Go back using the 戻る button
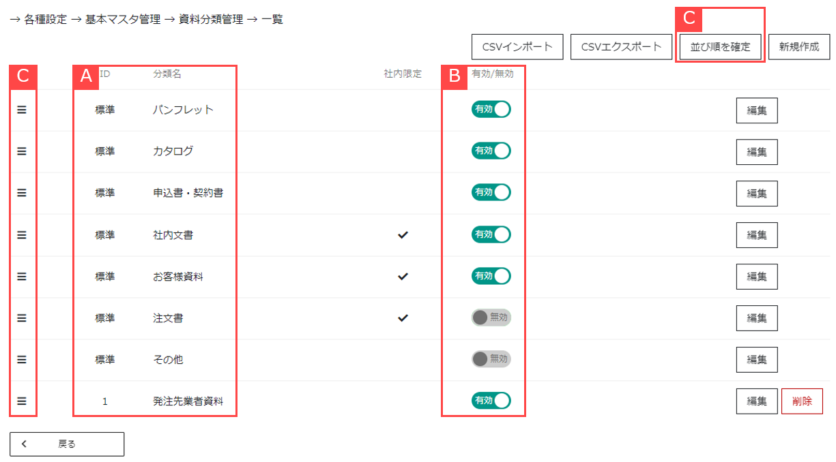This screenshot has height=462, width=836. 67,444
